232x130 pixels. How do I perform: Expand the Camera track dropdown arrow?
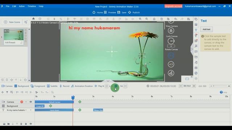pos(26,102)
